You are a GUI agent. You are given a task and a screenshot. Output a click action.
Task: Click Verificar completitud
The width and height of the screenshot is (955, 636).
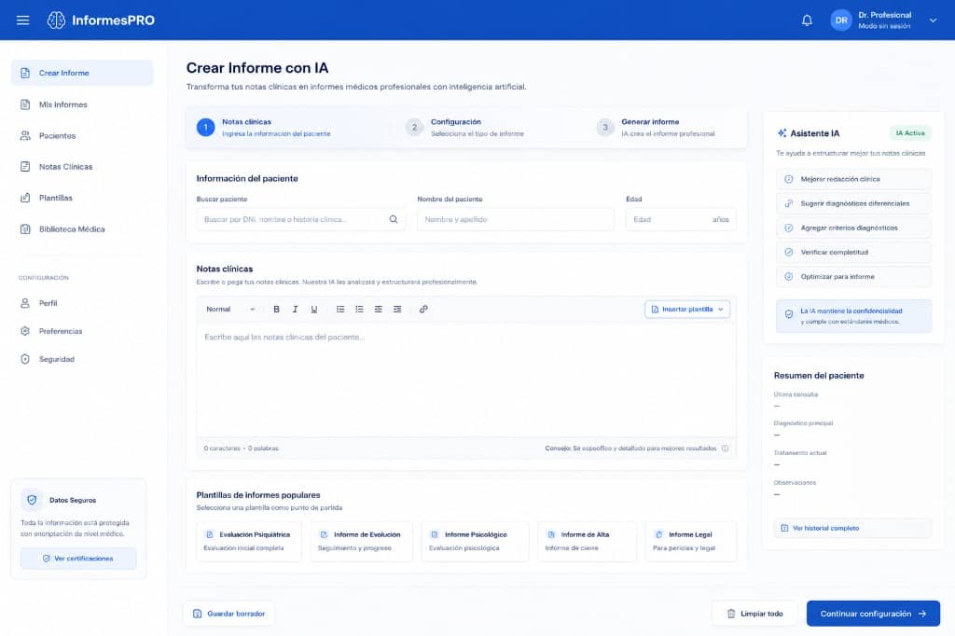click(854, 252)
